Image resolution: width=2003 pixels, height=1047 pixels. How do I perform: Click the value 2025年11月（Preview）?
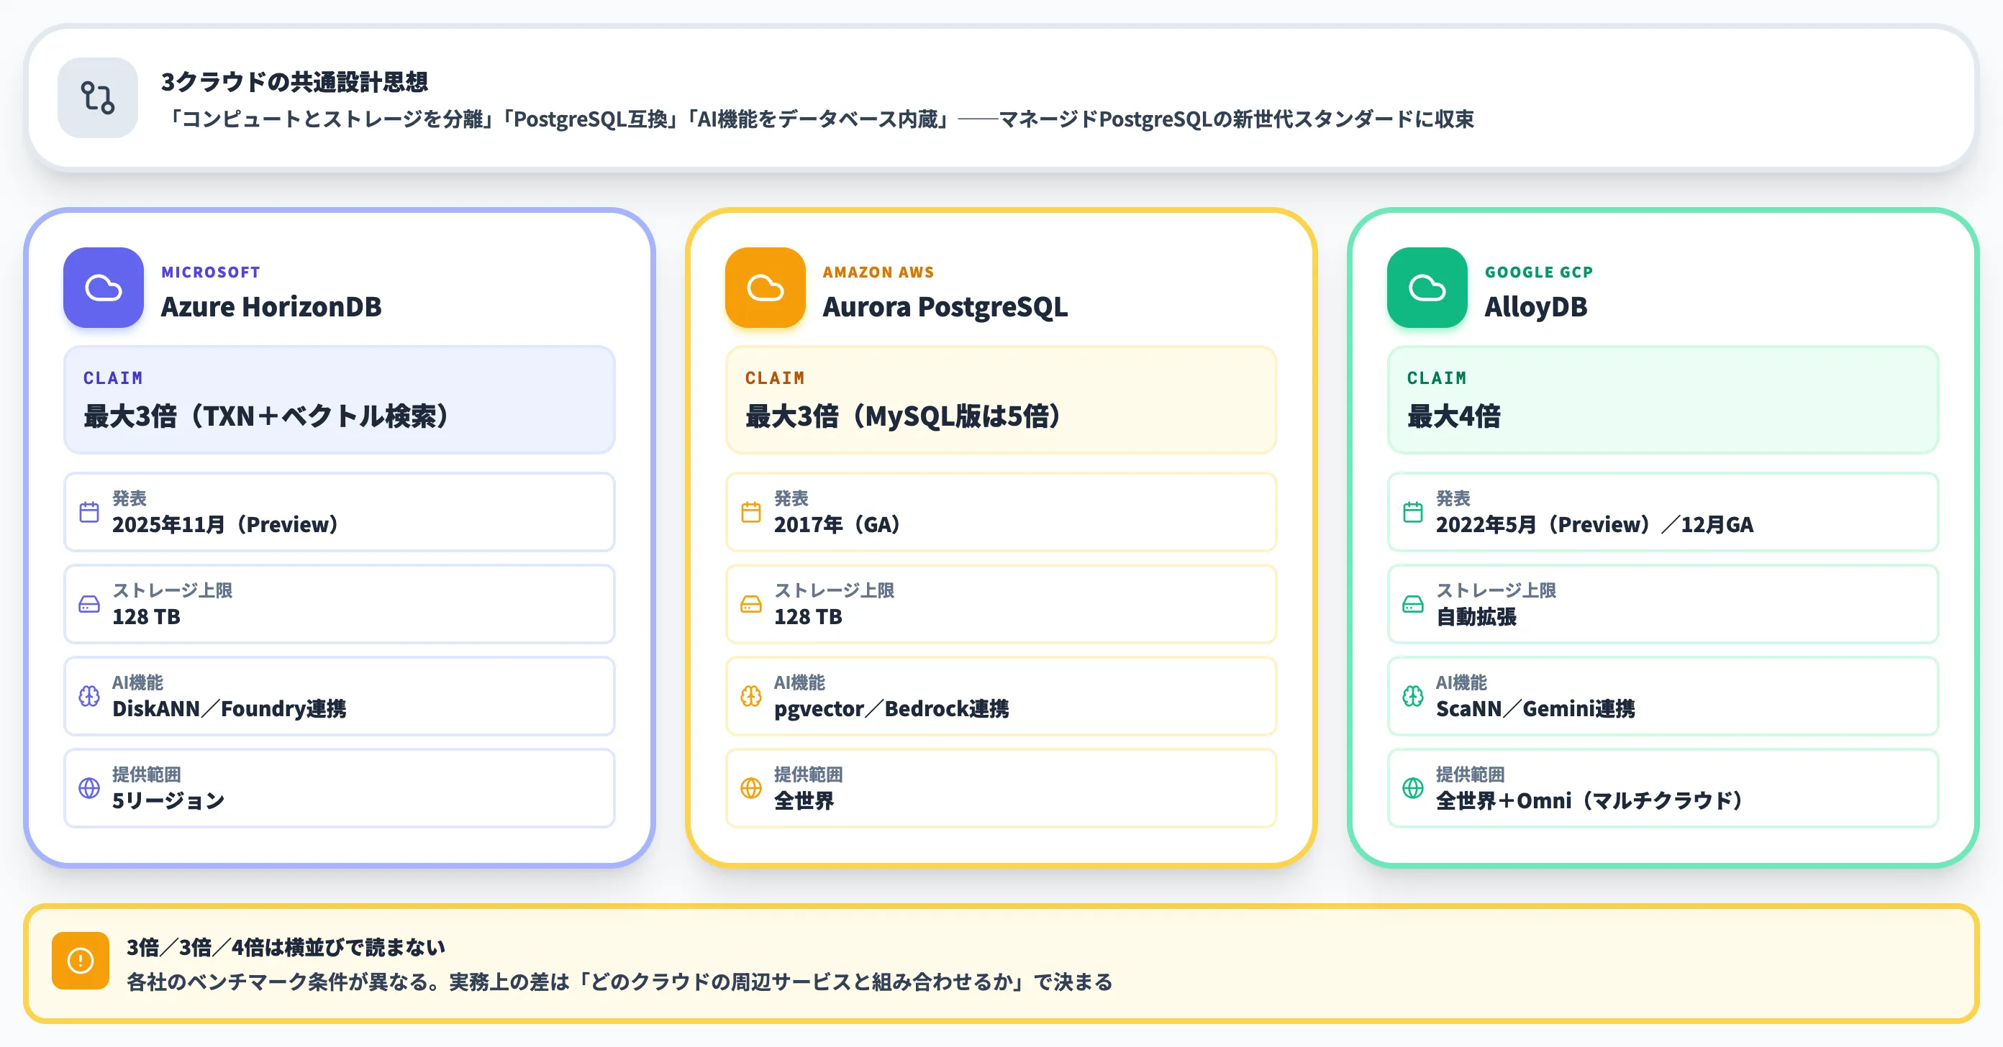click(225, 525)
